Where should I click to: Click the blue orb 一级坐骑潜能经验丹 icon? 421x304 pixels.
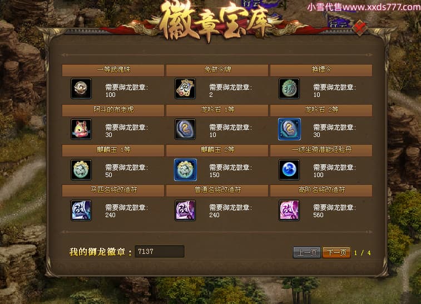point(289,170)
